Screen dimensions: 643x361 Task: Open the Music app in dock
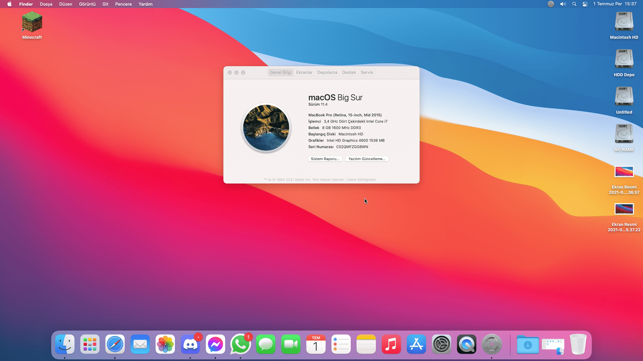(391, 344)
